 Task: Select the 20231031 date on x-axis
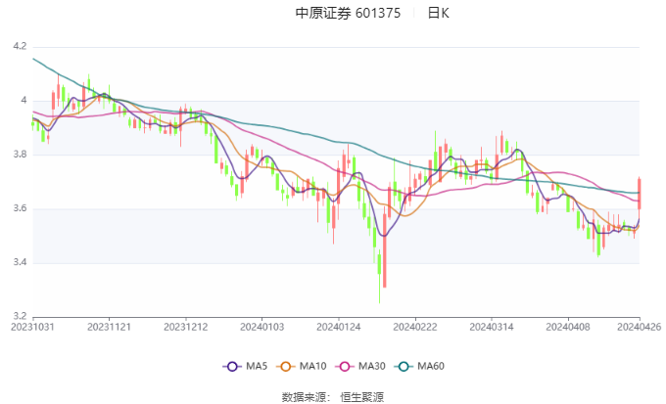pos(32,327)
